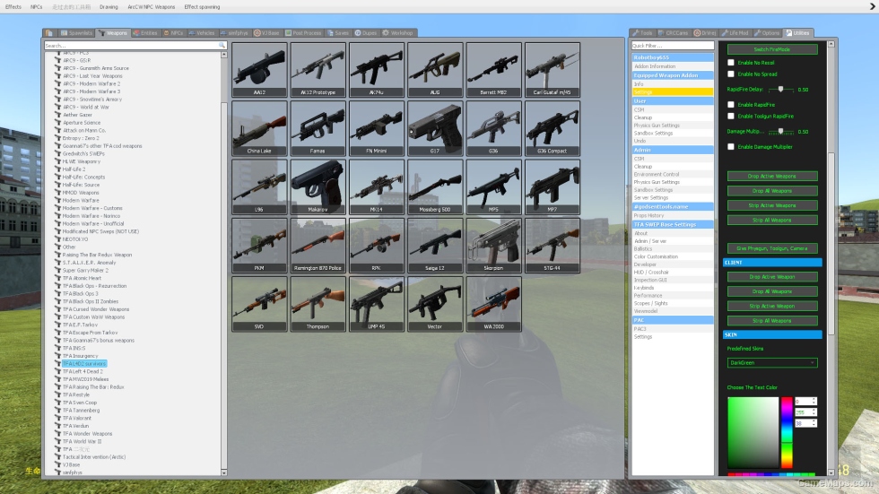879x494 pixels.
Task: Spawn the AA12 shotgun icon
Action: click(x=259, y=69)
